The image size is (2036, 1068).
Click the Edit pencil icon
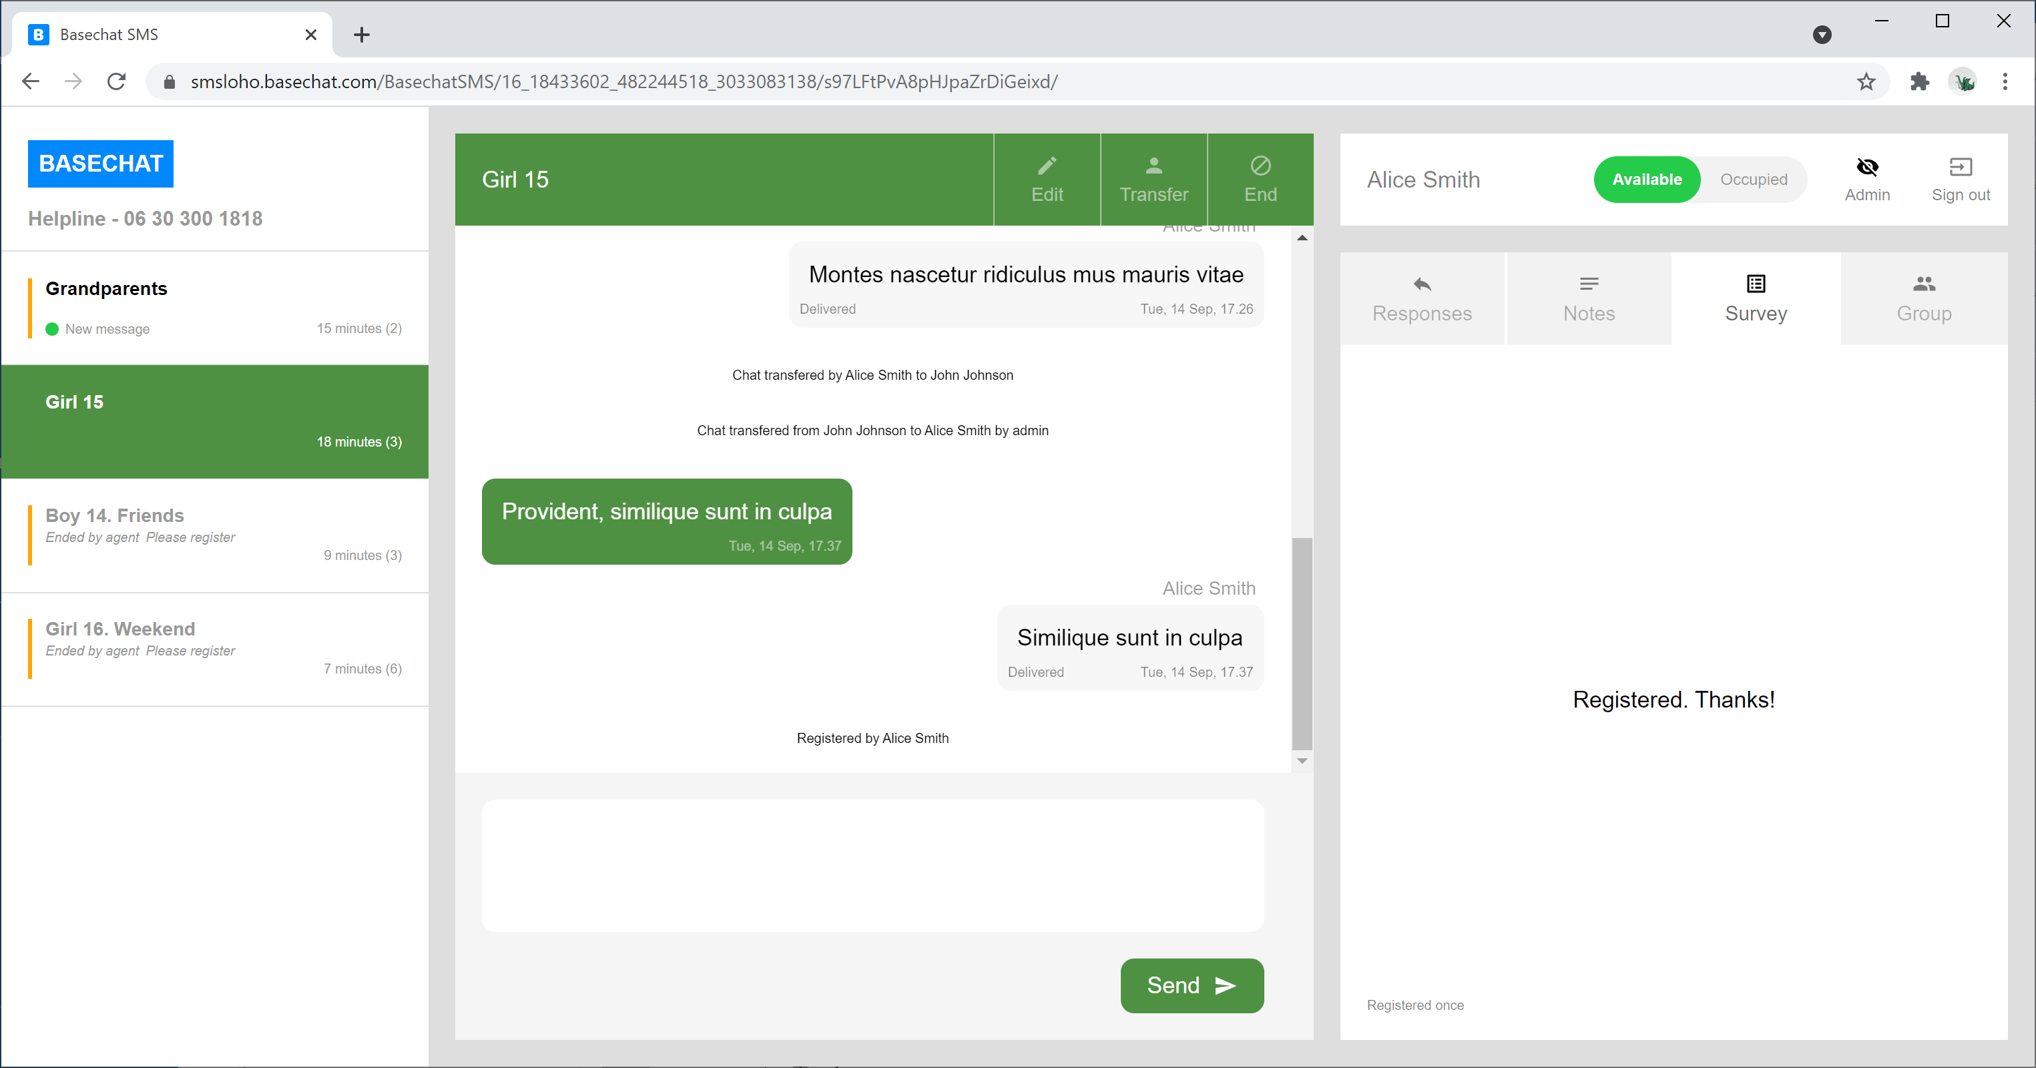click(x=1047, y=166)
